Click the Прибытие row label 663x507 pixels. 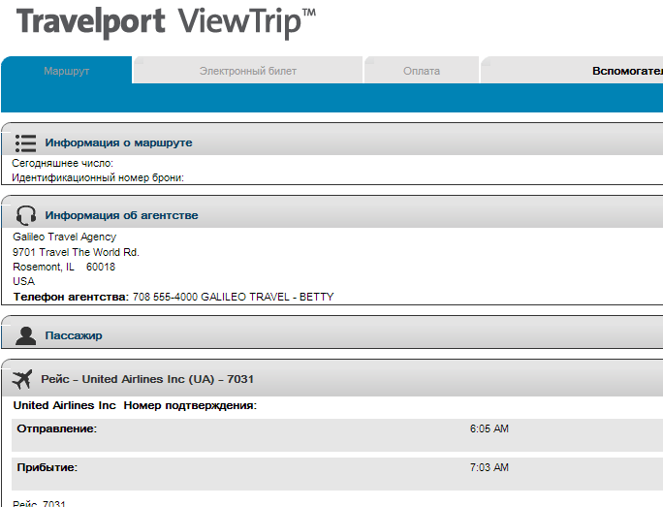47,467
